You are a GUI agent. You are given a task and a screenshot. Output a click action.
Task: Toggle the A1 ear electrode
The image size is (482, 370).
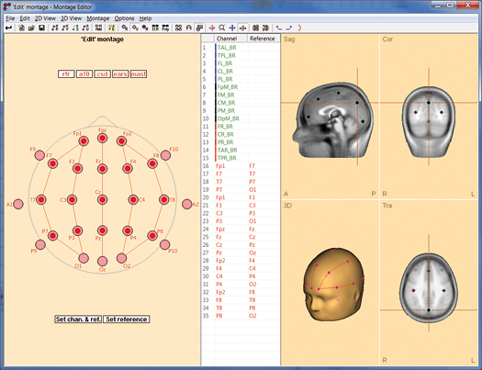(x=18, y=204)
